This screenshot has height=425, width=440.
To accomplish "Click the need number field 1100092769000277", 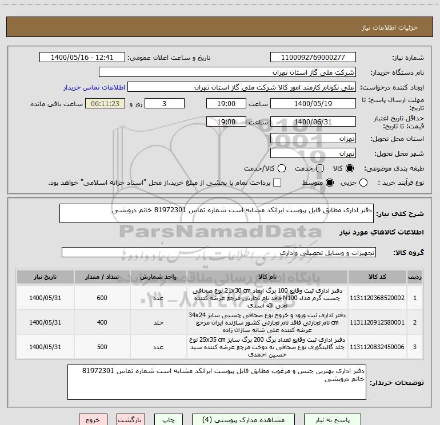I will (313, 57).
